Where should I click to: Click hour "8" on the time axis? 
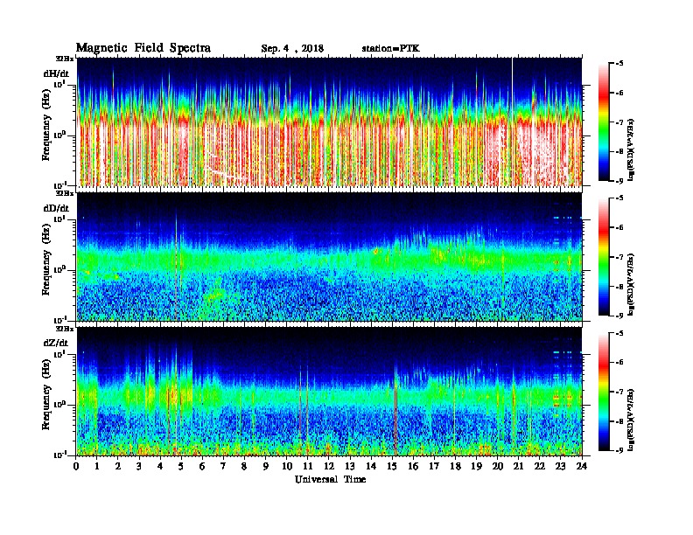[244, 466]
